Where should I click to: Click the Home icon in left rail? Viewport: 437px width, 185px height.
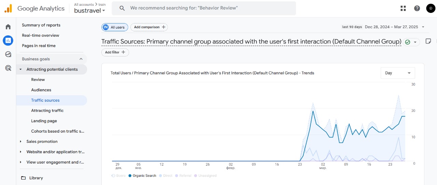[8, 27]
